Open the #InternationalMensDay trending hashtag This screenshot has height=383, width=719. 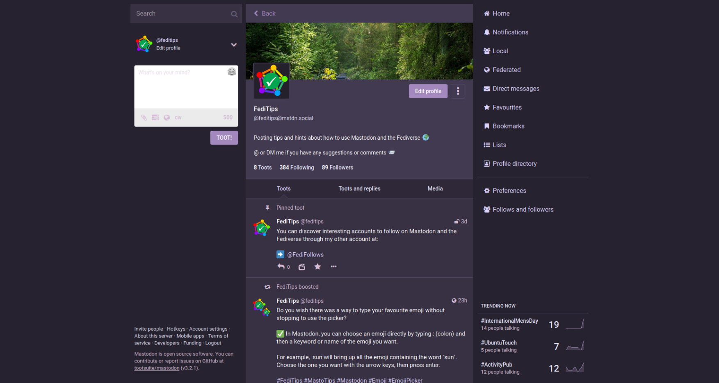[509, 321]
